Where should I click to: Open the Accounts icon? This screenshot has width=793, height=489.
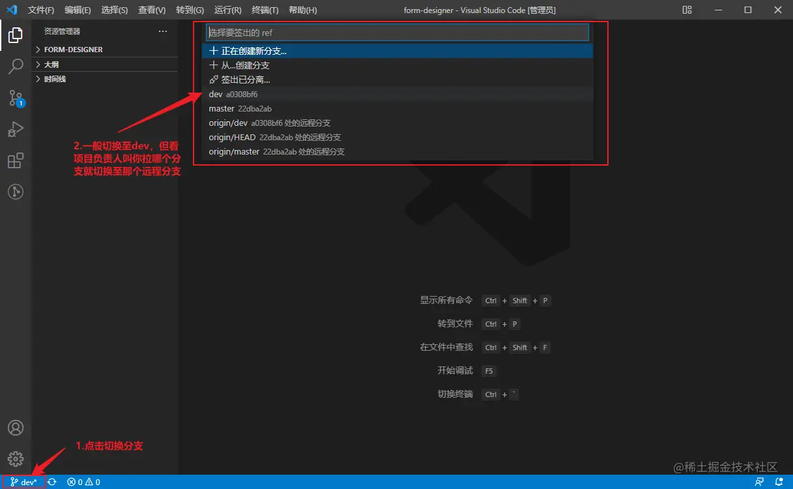[x=16, y=428]
